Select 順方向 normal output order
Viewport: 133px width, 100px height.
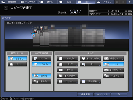[42, 76]
